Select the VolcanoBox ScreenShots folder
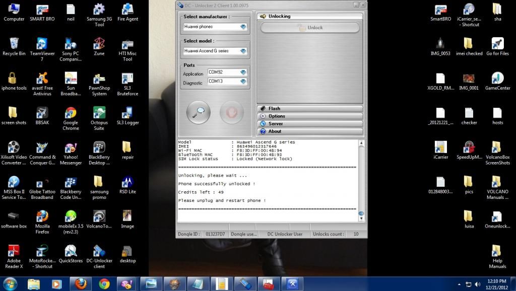Image resolution: width=516 pixels, height=291 pixels. click(497, 153)
